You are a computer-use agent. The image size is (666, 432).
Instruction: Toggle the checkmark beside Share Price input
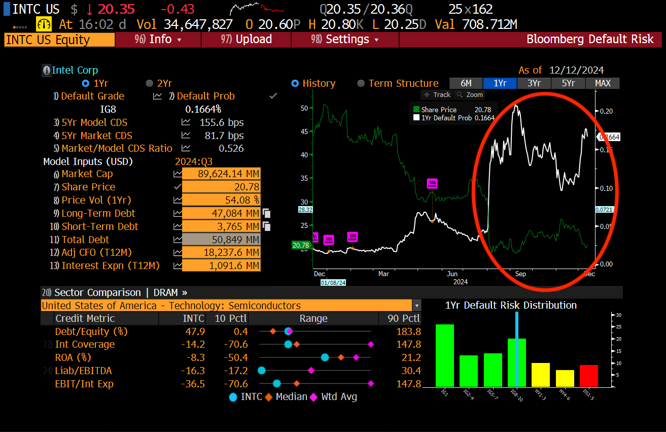pos(178,187)
